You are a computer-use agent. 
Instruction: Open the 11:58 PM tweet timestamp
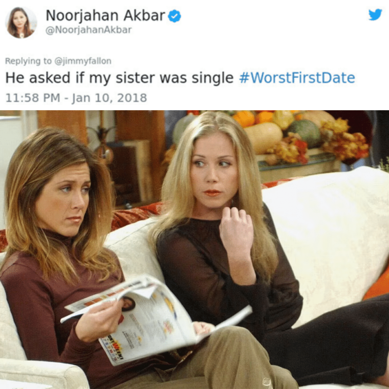76,98
